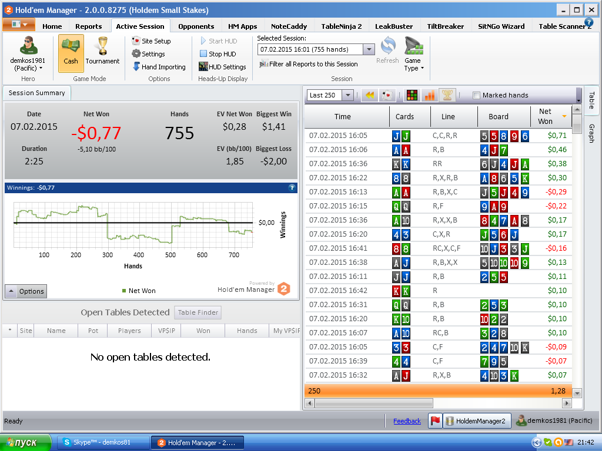Click the scroll right arrow of hand list

pos(567,403)
